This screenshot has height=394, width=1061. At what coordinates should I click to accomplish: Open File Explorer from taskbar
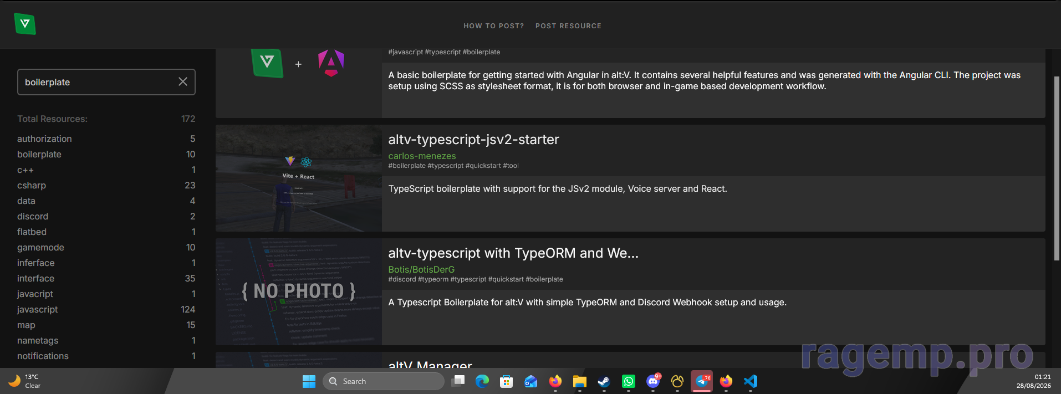(x=580, y=381)
